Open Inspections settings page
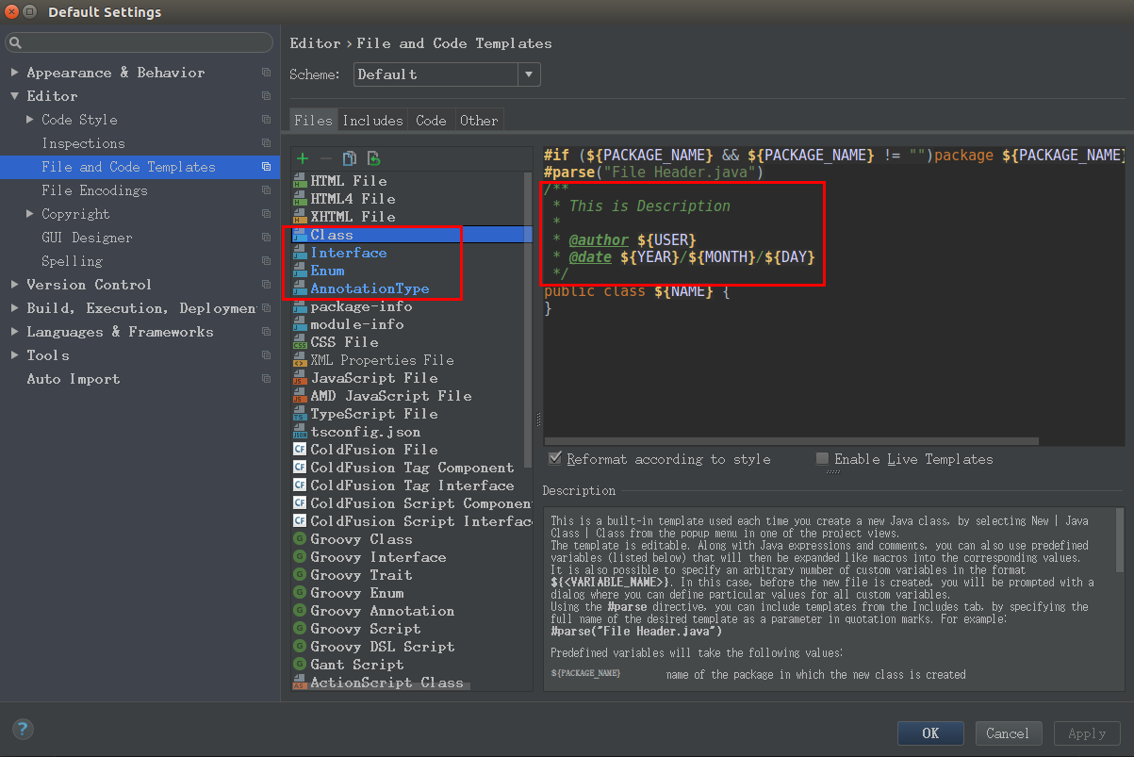 pos(83,143)
